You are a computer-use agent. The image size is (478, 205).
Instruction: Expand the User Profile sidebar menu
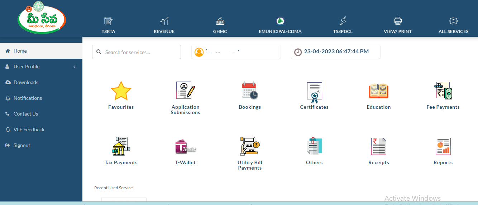(x=41, y=67)
